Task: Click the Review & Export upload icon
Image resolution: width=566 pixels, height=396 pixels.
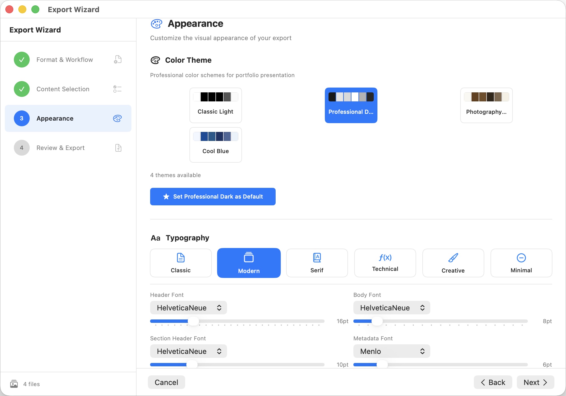Action: (x=118, y=148)
